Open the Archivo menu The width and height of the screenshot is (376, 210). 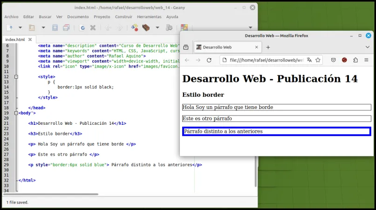pos(11,17)
